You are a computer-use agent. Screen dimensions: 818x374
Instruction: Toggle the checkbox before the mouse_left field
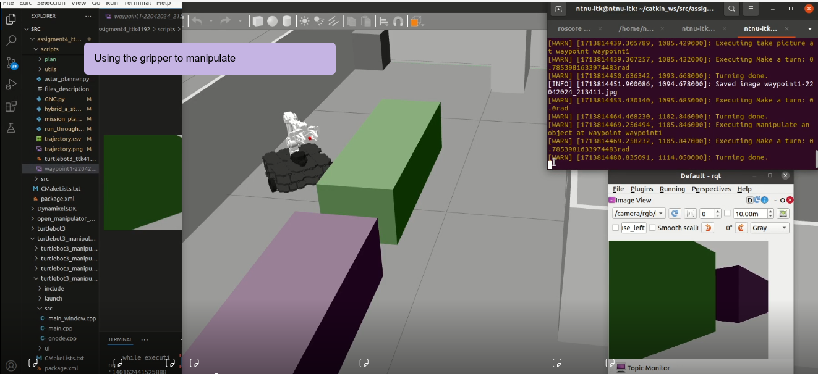(x=615, y=228)
